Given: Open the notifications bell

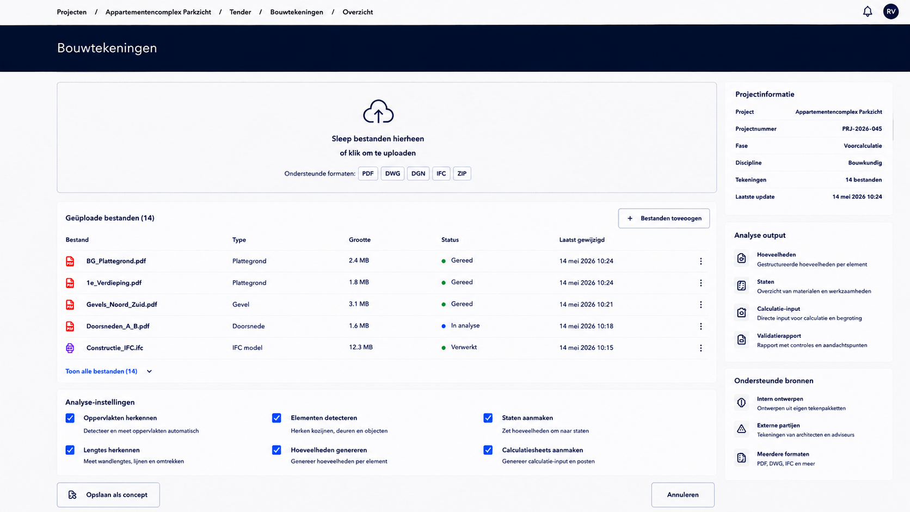Looking at the screenshot, I should coord(868,11).
